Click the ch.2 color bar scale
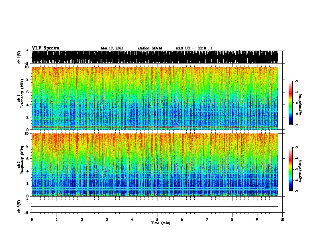The image size is (318, 246). 291,169
